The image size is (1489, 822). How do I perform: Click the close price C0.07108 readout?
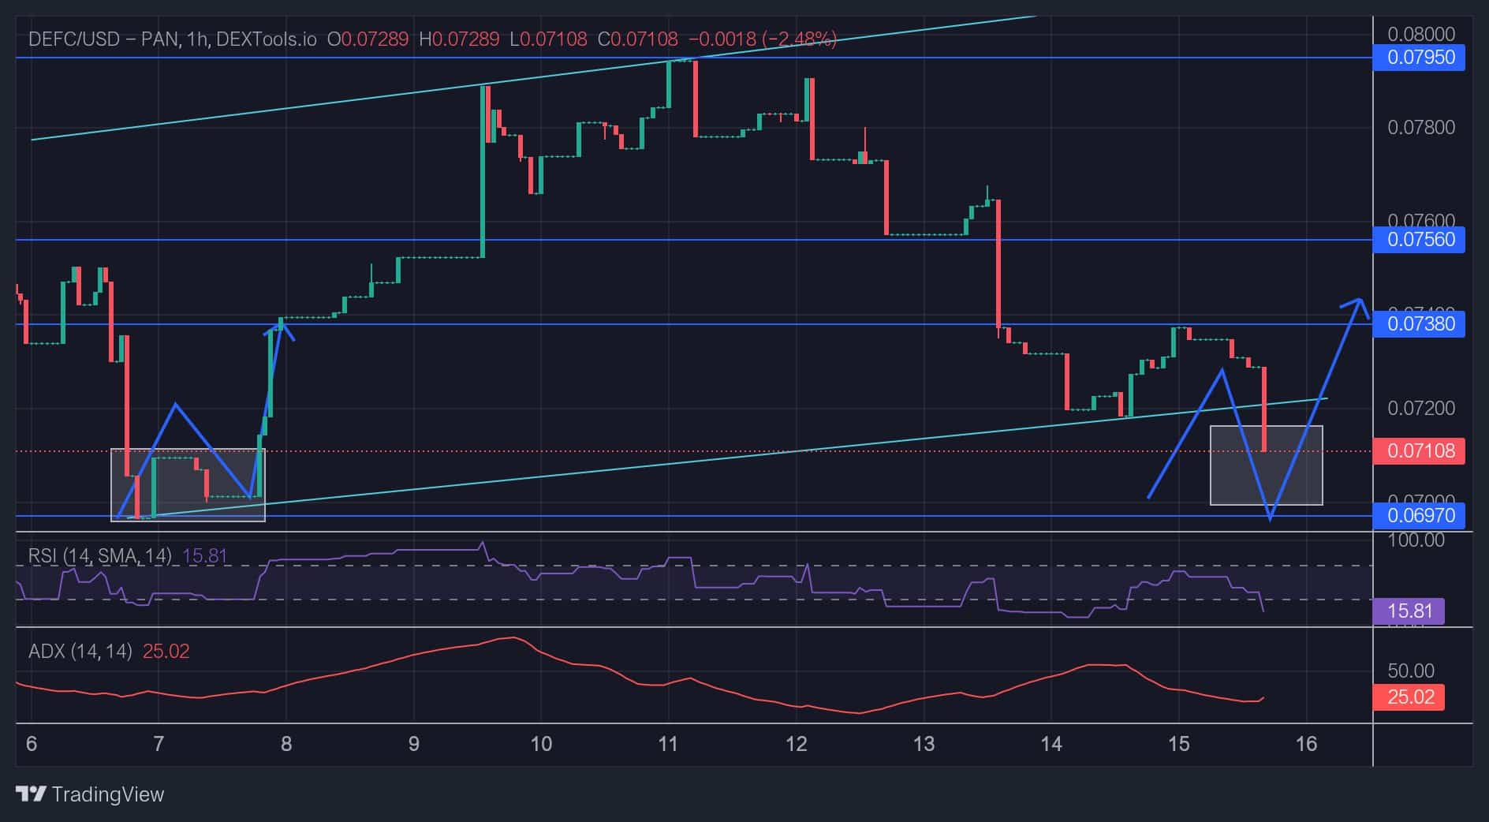(637, 39)
